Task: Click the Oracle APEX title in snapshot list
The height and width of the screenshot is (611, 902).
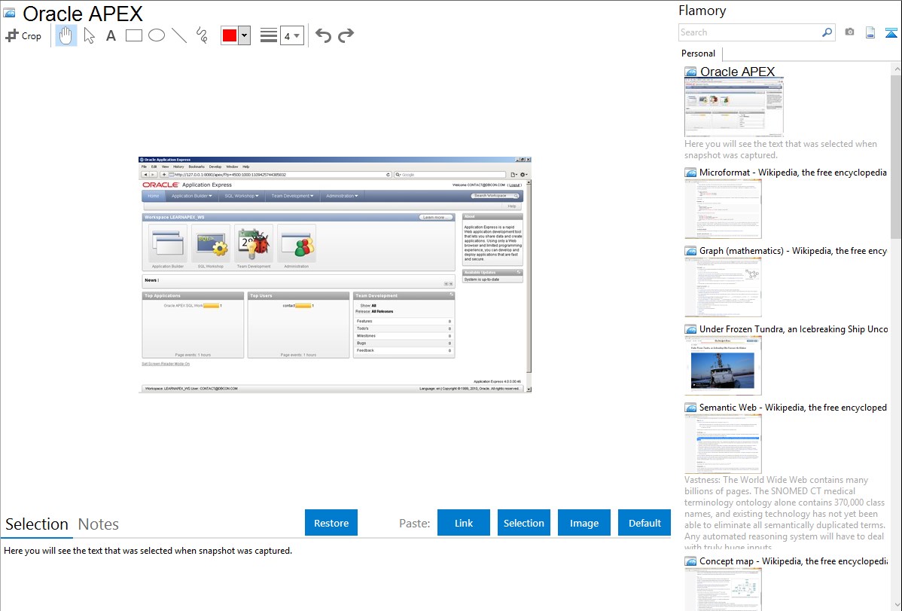Action: click(737, 72)
